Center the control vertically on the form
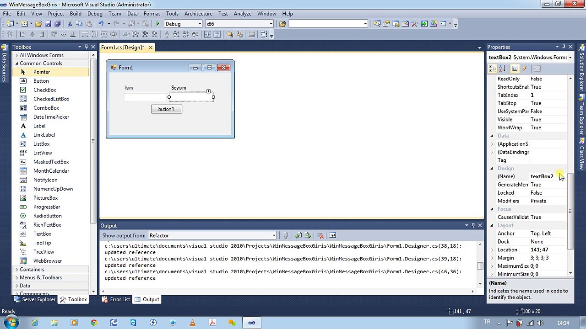The height and width of the screenshot is (329, 586). (x=217, y=34)
